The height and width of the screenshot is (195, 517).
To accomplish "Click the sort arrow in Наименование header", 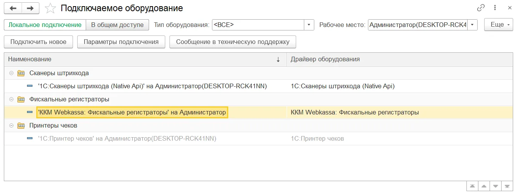I will click(x=278, y=59).
